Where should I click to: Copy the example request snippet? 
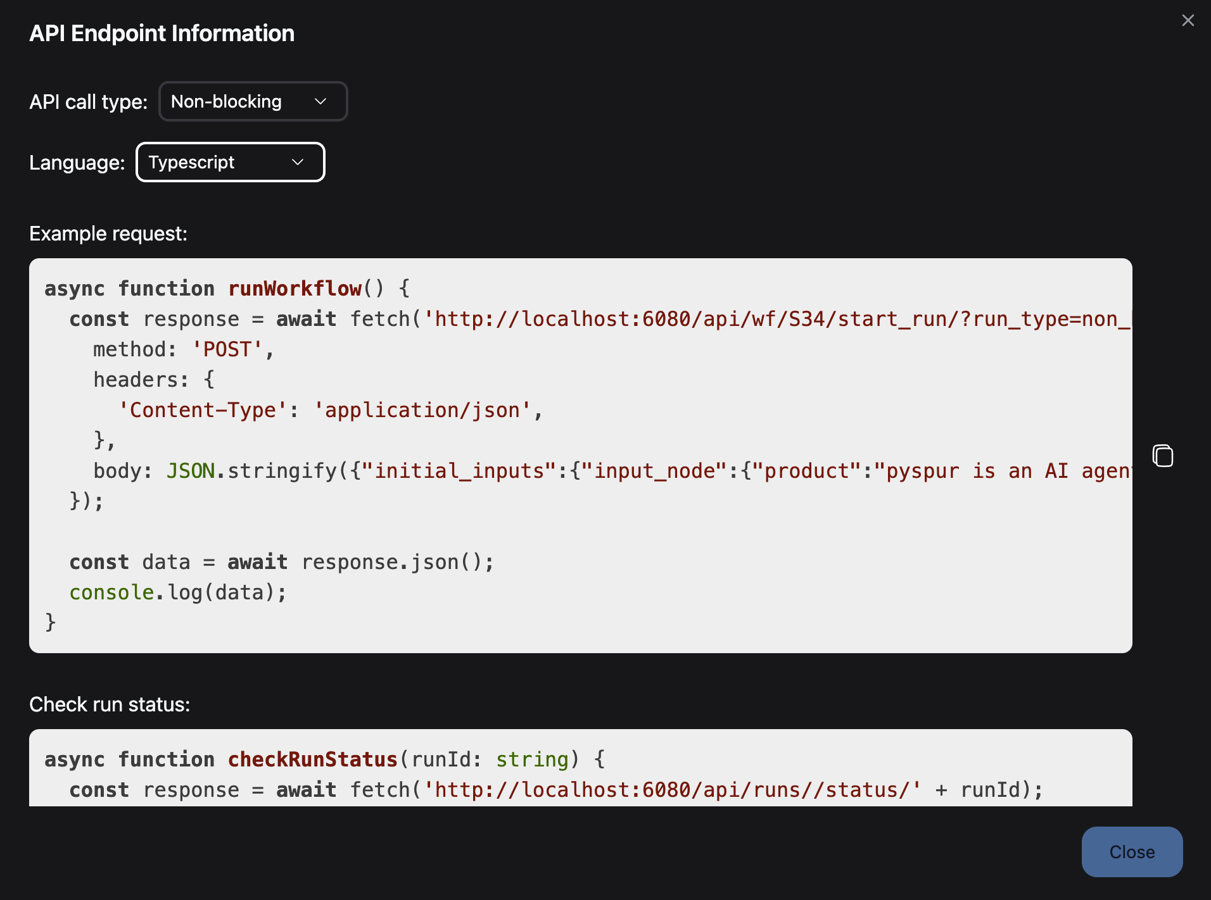click(1163, 456)
